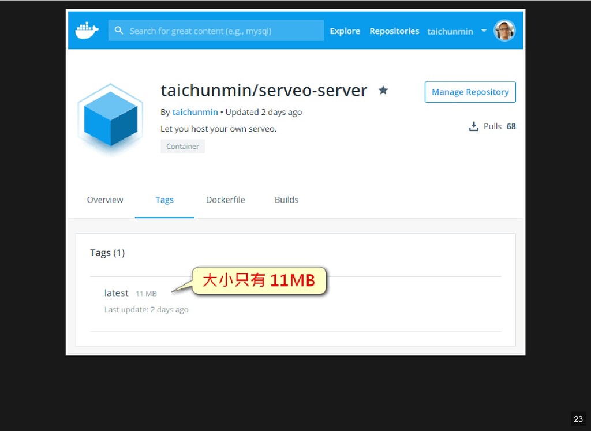591x431 pixels.
Task: Click the description 'Let you host your own serveo.'
Action: coord(219,129)
